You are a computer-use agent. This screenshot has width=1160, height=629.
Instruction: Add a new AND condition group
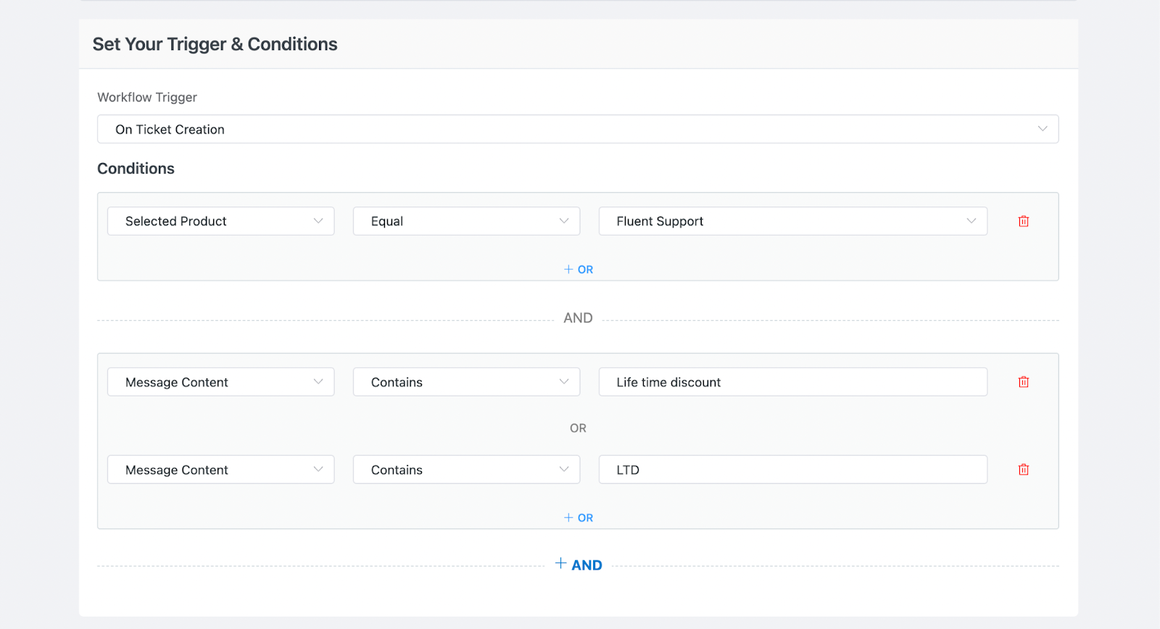pyautogui.click(x=579, y=565)
